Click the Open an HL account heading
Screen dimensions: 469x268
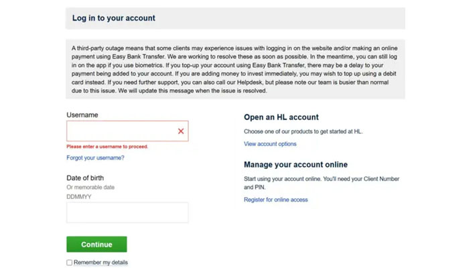tap(281, 117)
